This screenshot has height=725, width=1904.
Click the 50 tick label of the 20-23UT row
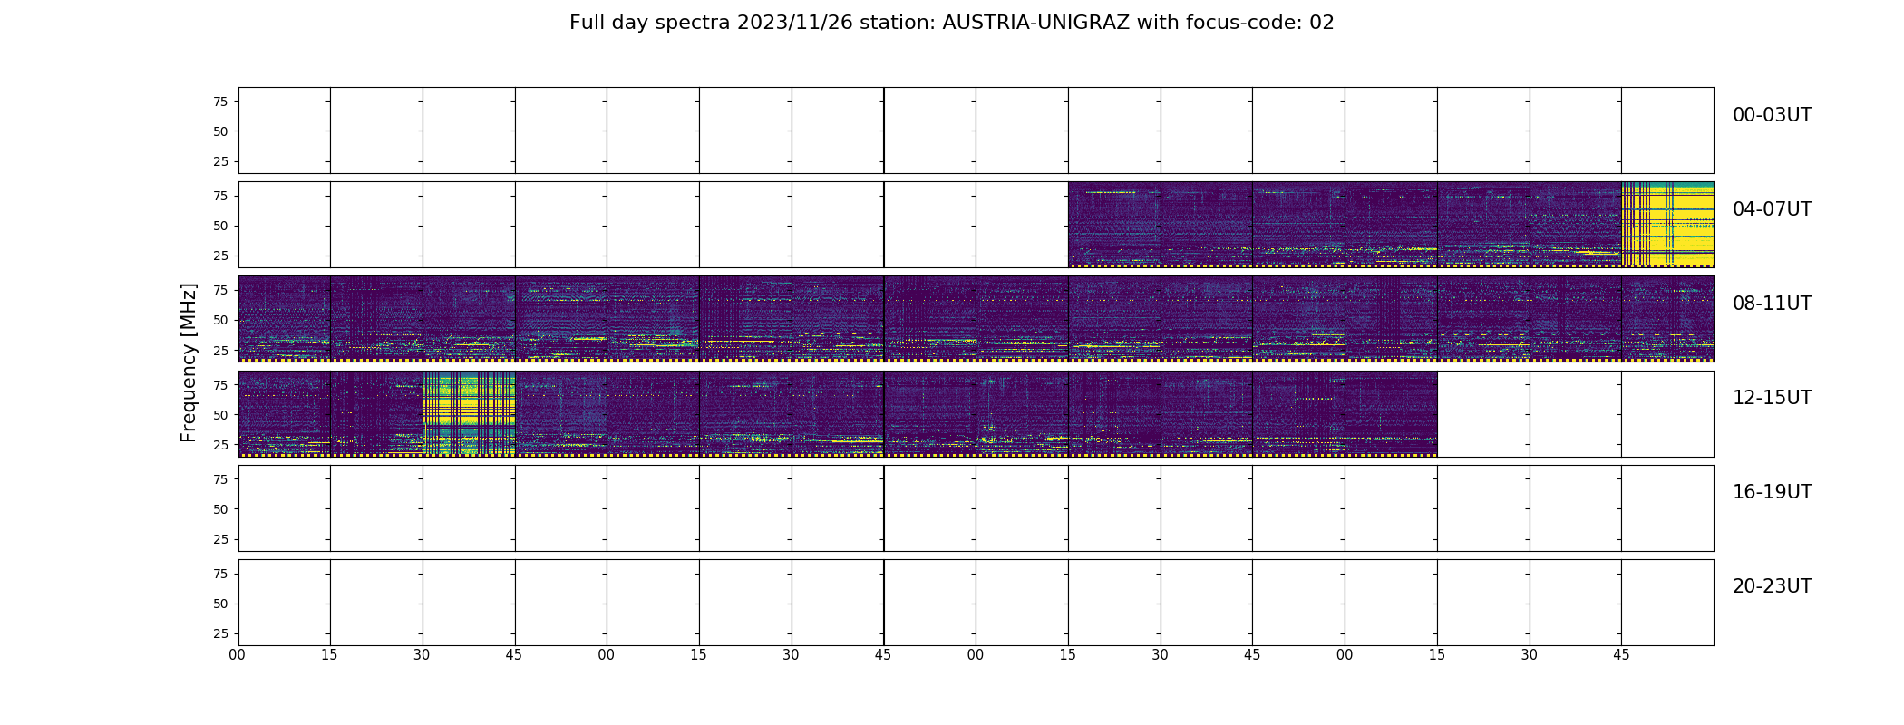click(x=220, y=604)
